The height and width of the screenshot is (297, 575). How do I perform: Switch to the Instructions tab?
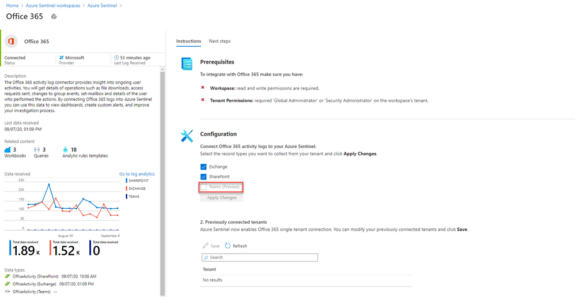[x=188, y=41]
